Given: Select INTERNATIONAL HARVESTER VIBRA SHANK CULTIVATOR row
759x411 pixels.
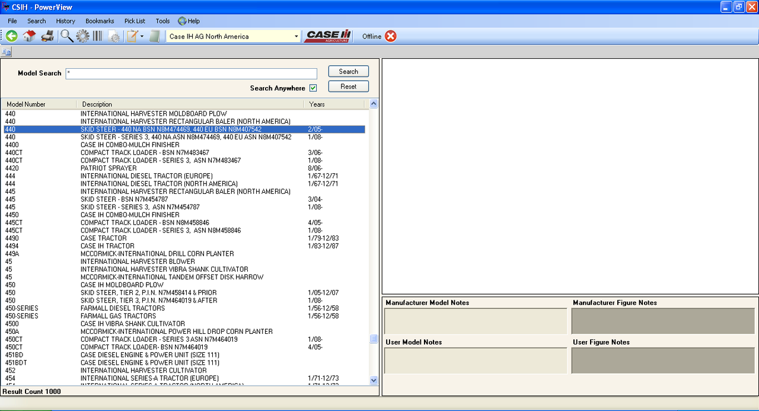Looking at the screenshot, I should [x=183, y=269].
